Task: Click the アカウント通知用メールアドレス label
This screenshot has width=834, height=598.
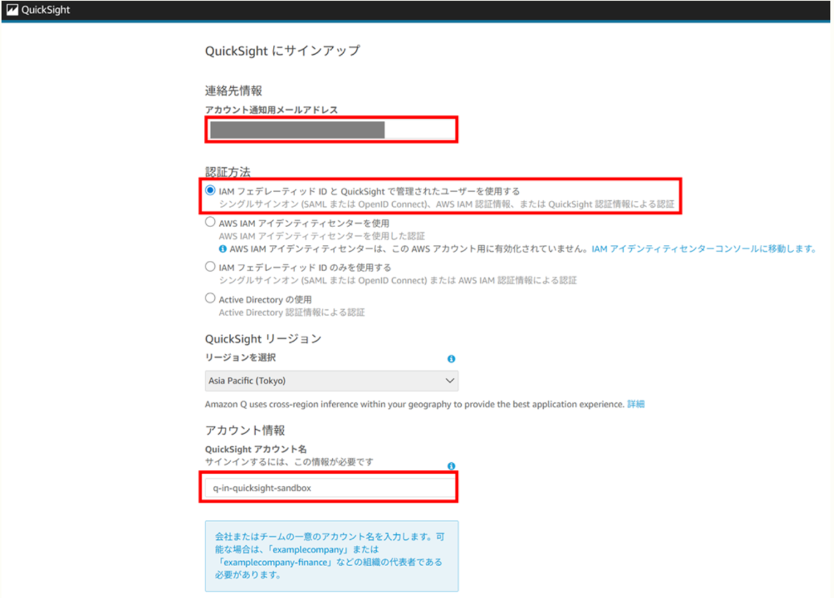Action: pyautogui.click(x=271, y=110)
